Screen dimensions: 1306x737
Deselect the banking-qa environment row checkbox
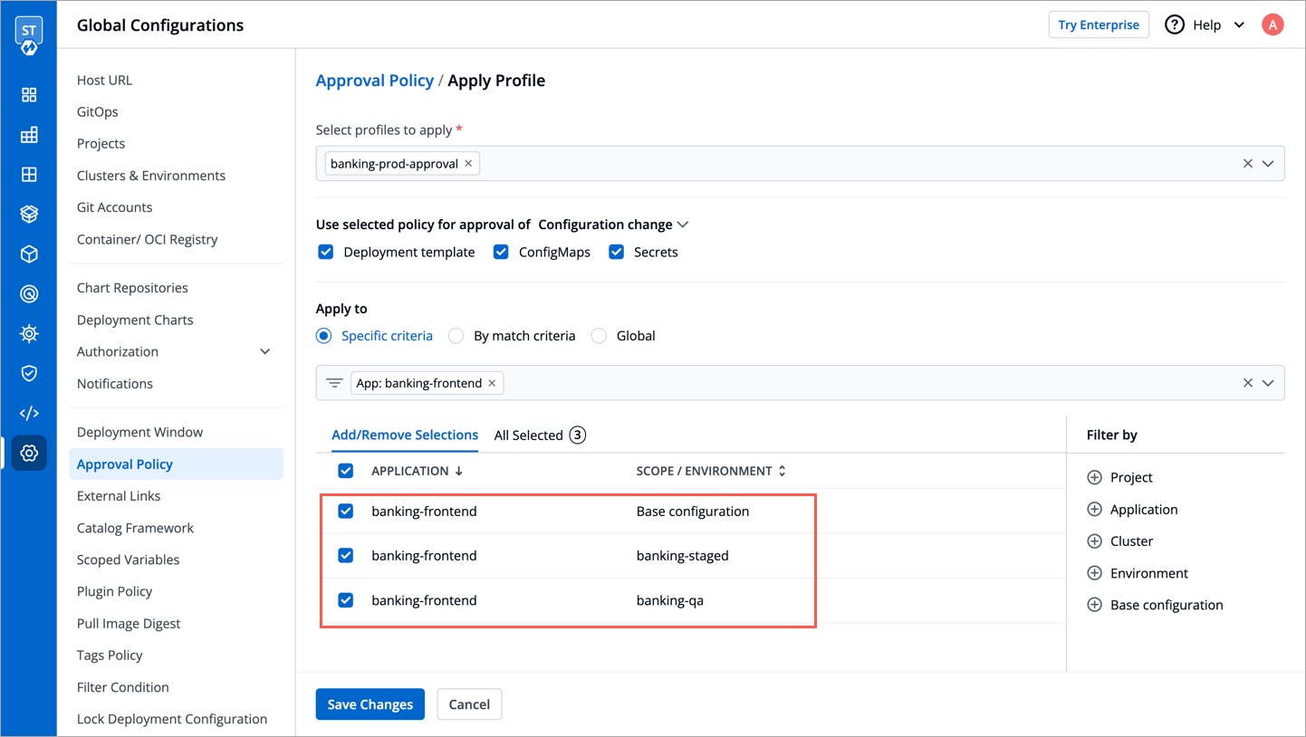(x=345, y=600)
